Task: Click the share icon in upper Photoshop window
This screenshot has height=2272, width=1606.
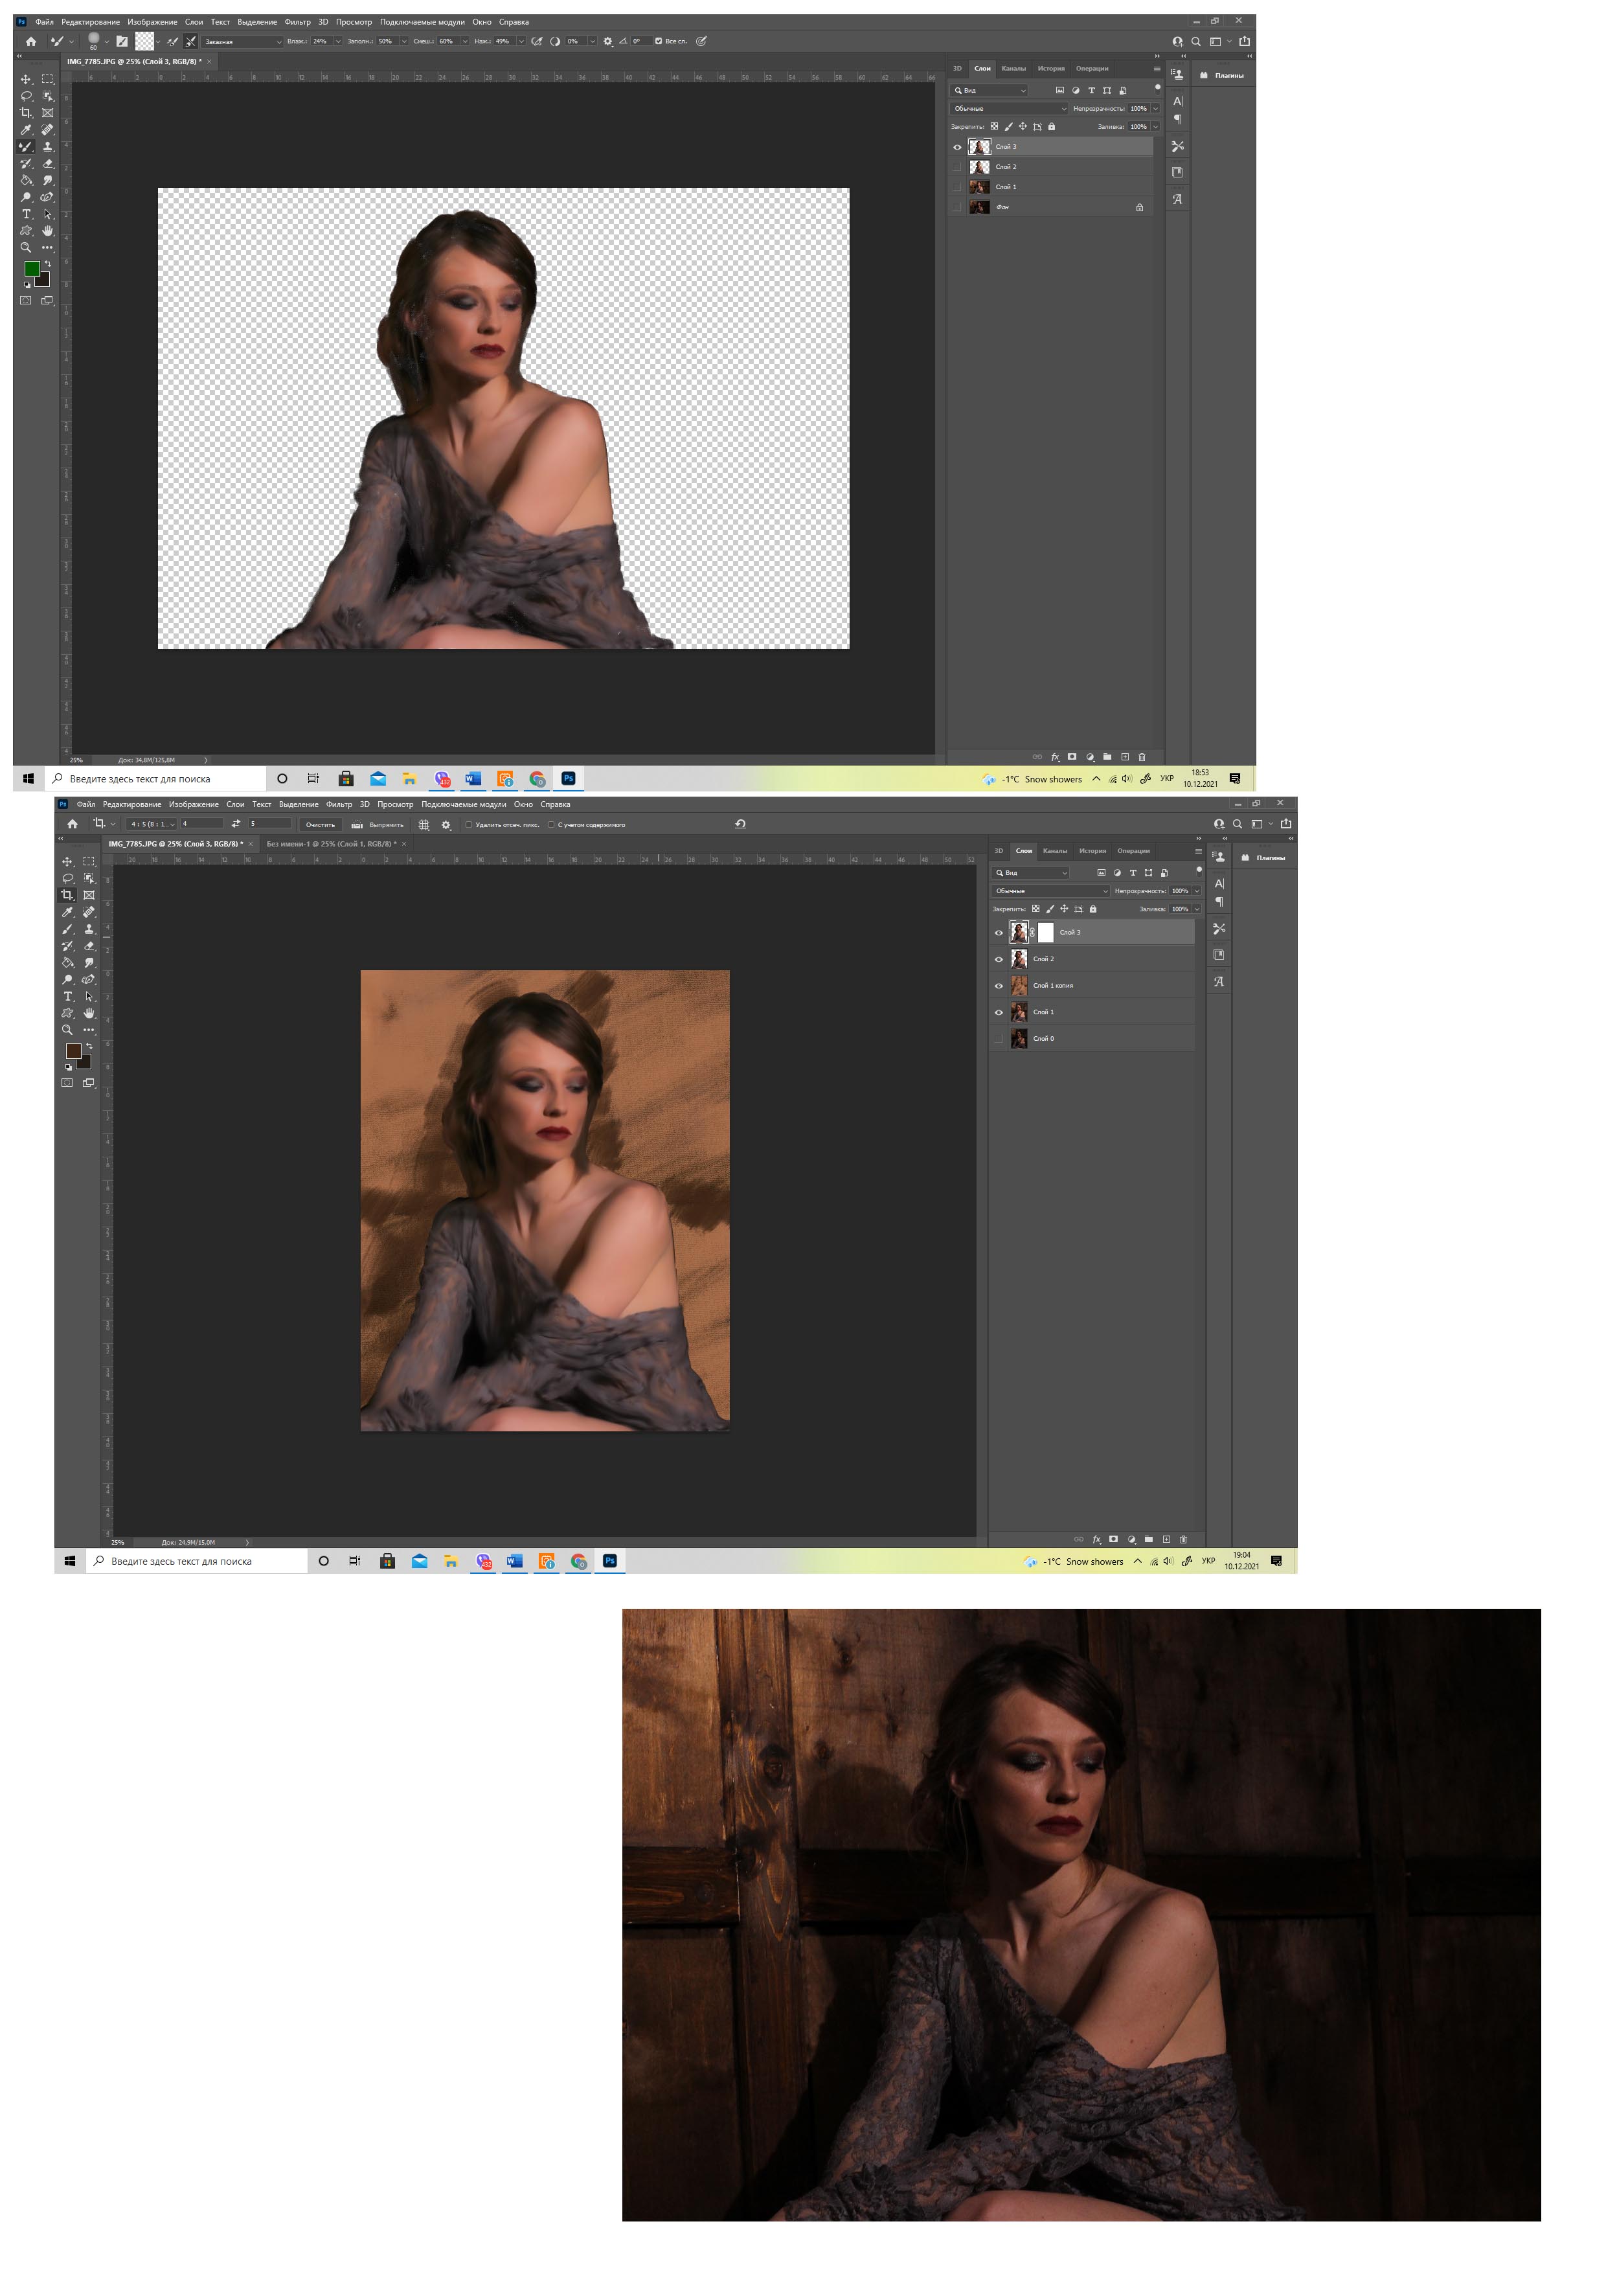Action: coord(1244,41)
